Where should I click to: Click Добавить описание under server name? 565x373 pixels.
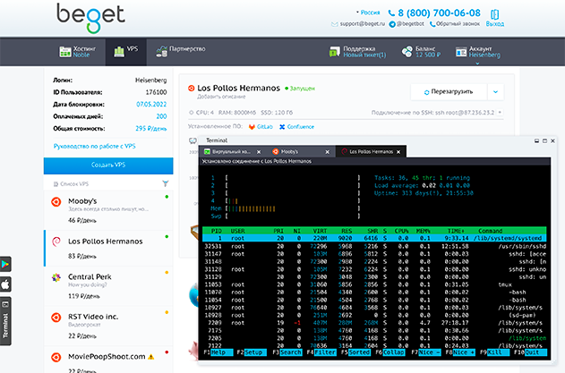(221, 97)
